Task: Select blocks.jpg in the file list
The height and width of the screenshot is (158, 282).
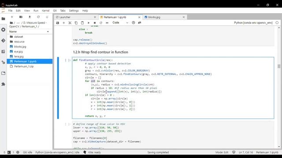Action: pyautogui.click(x=30, y=47)
